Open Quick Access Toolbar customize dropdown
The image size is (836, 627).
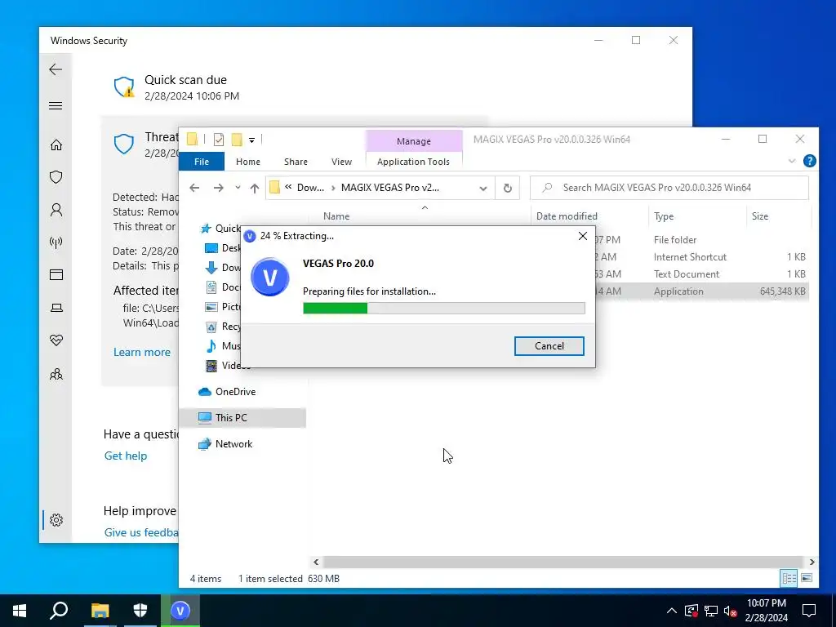251,140
